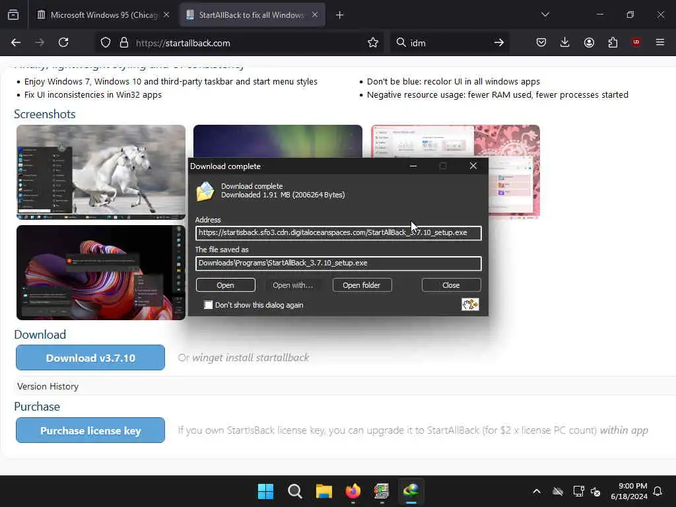The width and height of the screenshot is (676, 507).
Task: Open taskbar Search
Action: click(x=295, y=491)
